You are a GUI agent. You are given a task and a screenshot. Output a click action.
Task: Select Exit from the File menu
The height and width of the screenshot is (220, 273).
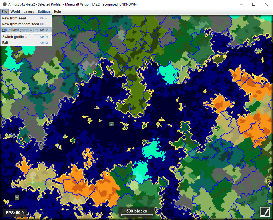tap(26, 42)
